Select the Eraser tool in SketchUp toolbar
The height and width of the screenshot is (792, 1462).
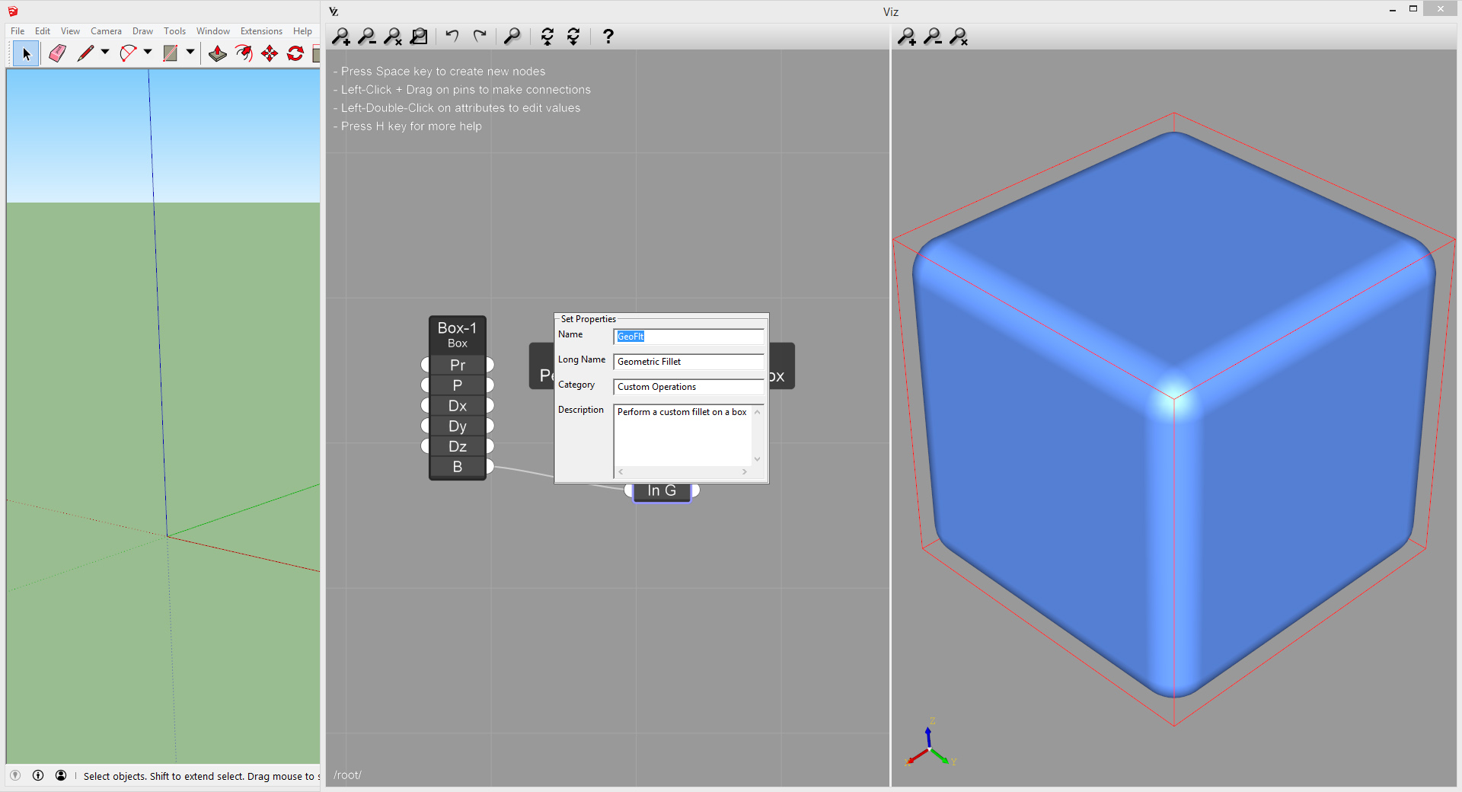[57, 53]
